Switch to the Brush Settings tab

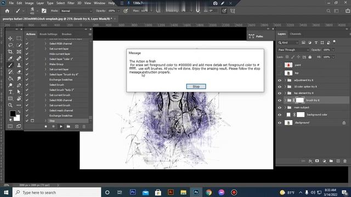(x=49, y=34)
